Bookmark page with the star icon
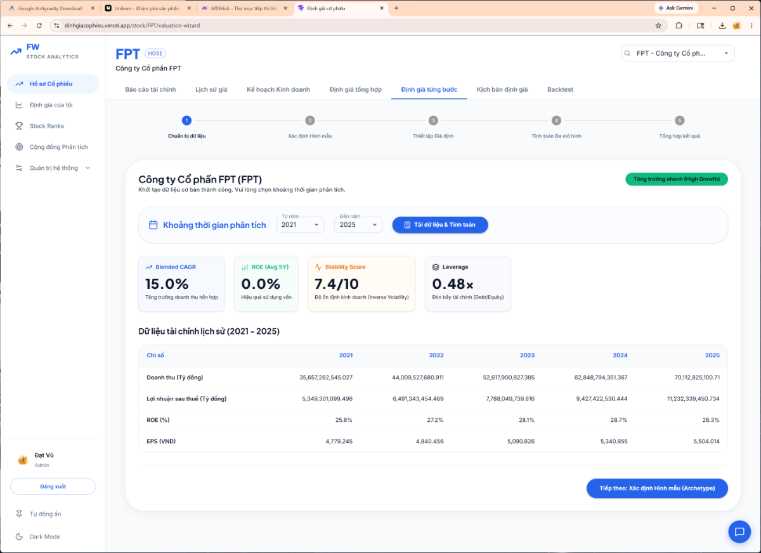The height and width of the screenshot is (553, 761). click(658, 25)
